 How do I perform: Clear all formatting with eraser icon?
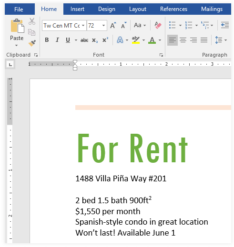click(x=158, y=25)
